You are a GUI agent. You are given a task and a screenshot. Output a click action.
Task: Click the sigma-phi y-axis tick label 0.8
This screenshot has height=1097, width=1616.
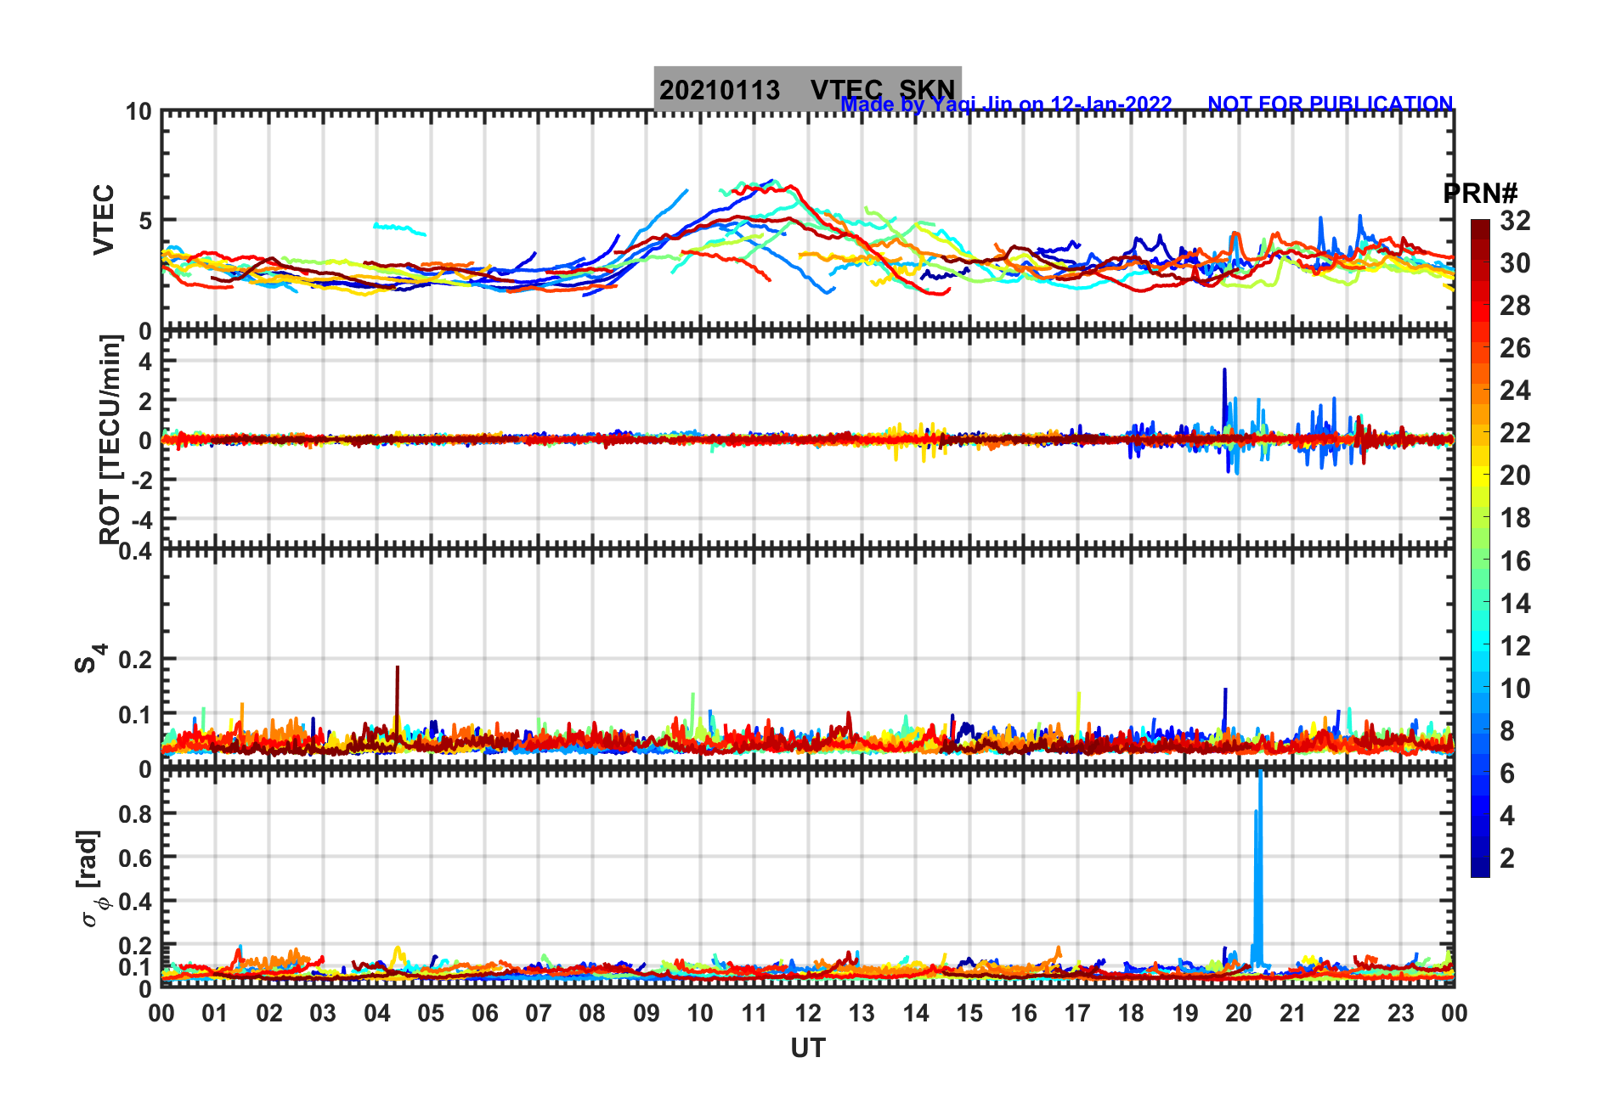(x=136, y=814)
